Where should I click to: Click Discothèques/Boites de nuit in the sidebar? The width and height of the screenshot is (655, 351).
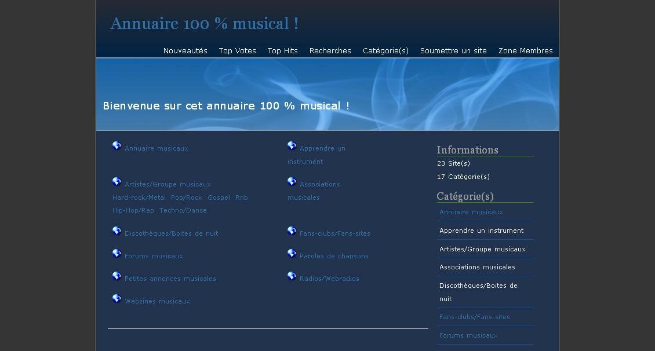[x=478, y=292]
